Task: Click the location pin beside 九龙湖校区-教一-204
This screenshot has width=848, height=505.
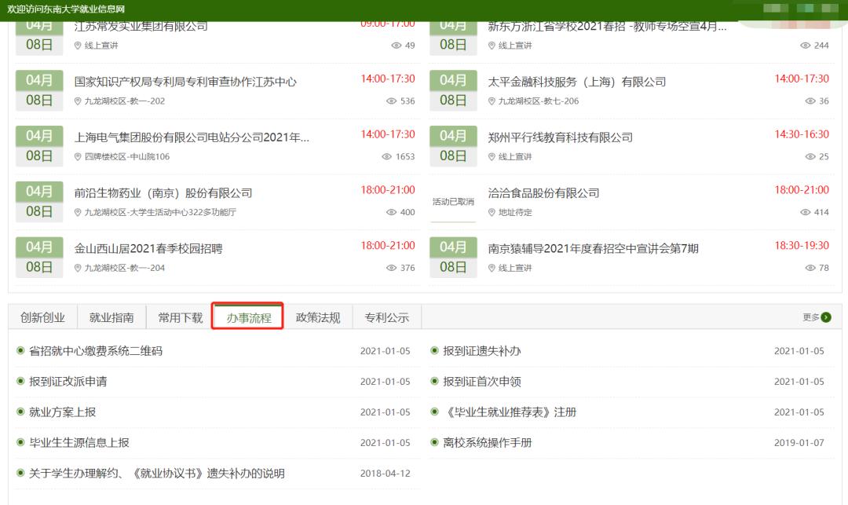Action: click(78, 268)
